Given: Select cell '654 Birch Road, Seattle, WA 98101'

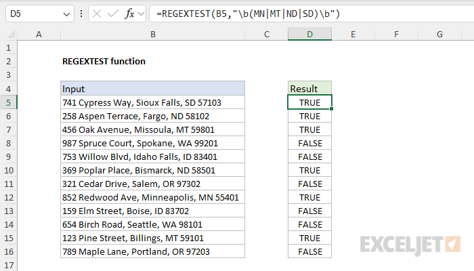Looking at the screenshot, I should (x=152, y=225).
